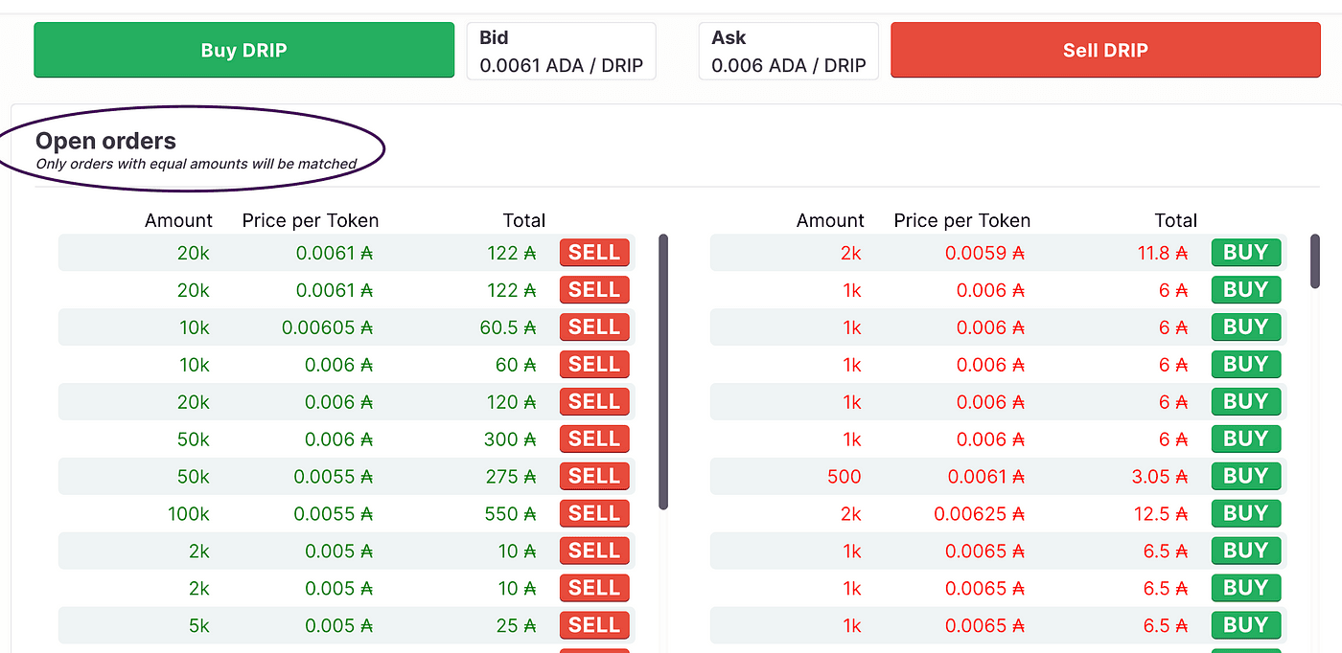Click SELL on the 50k order totaling 275
Viewport: 1342px width, 653px height.
coord(594,477)
